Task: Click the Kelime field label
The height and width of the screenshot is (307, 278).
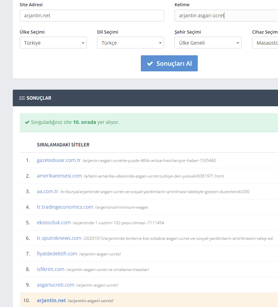Action: pyautogui.click(x=182, y=5)
